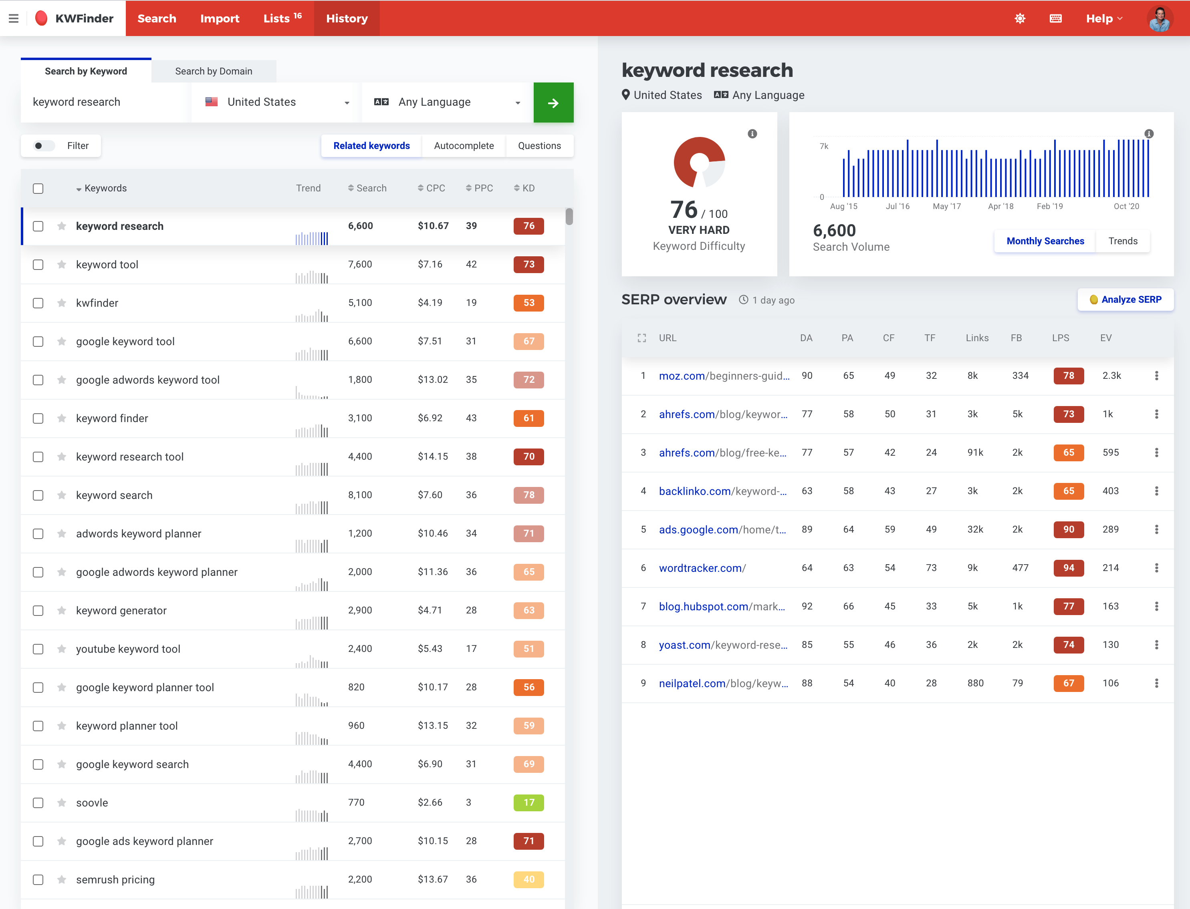
Task: Open more options for yoast.com result
Action: click(x=1156, y=645)
